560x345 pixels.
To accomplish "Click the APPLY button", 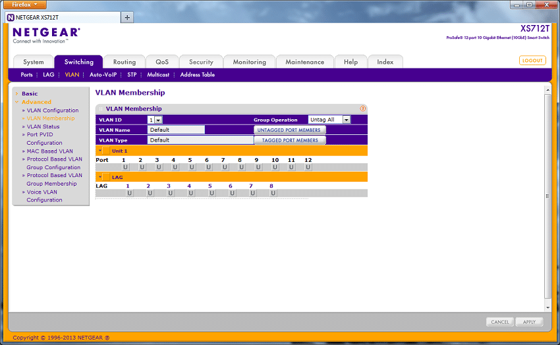I will click(529, 322).
